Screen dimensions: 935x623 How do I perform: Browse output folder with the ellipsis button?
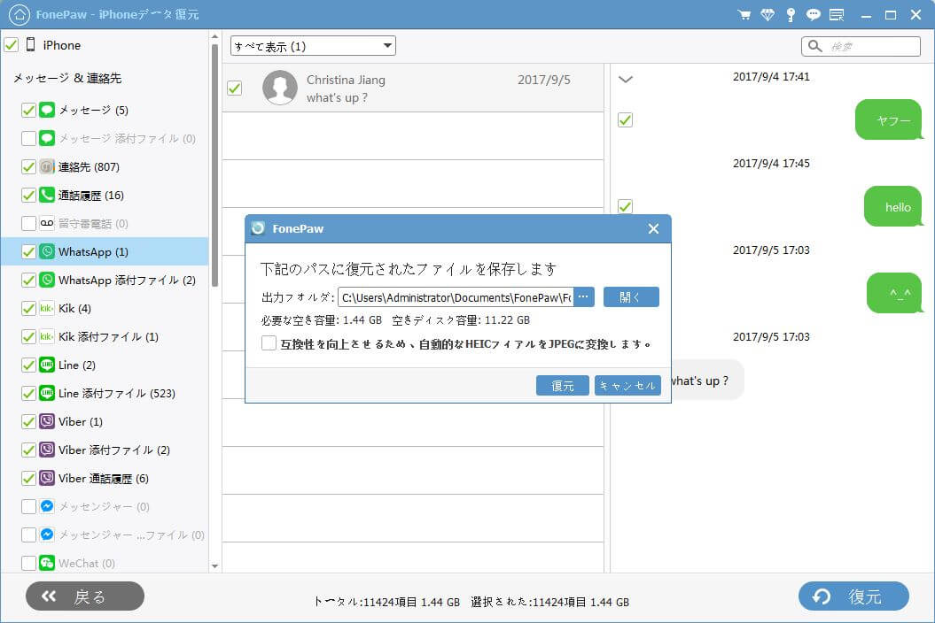[x=584, y=296]
